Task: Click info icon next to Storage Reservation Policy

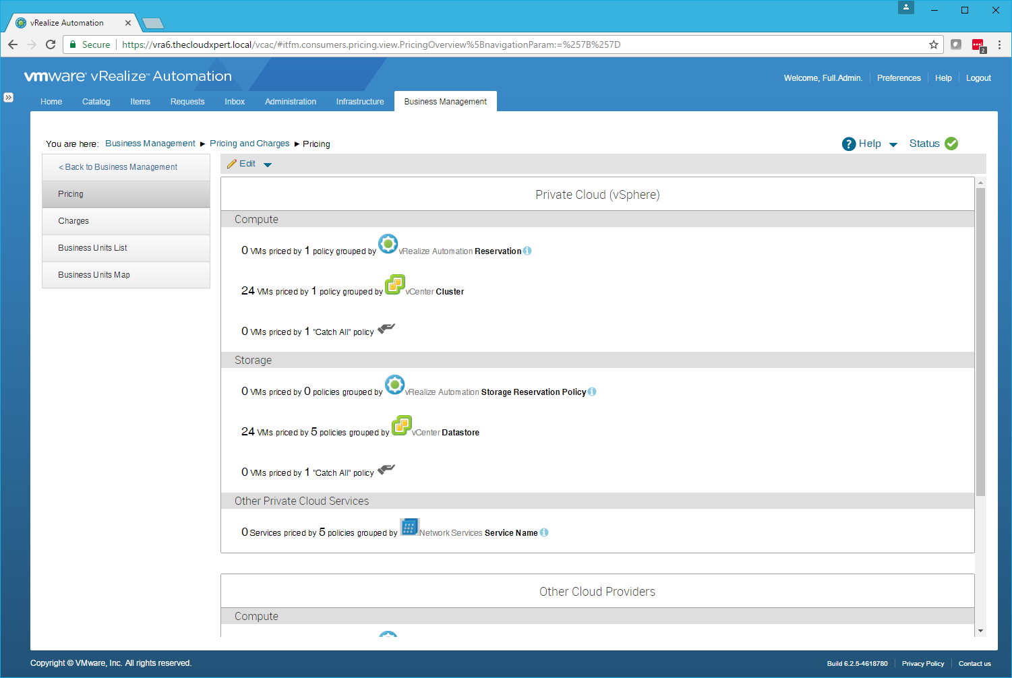Action: point(592,392)
